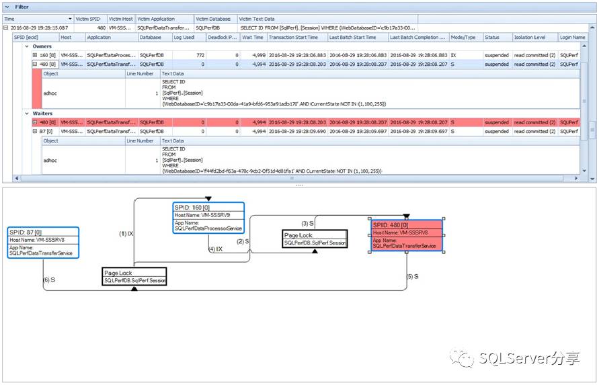
Task: Sort by Victim Host column header
Action: (121, 19)
